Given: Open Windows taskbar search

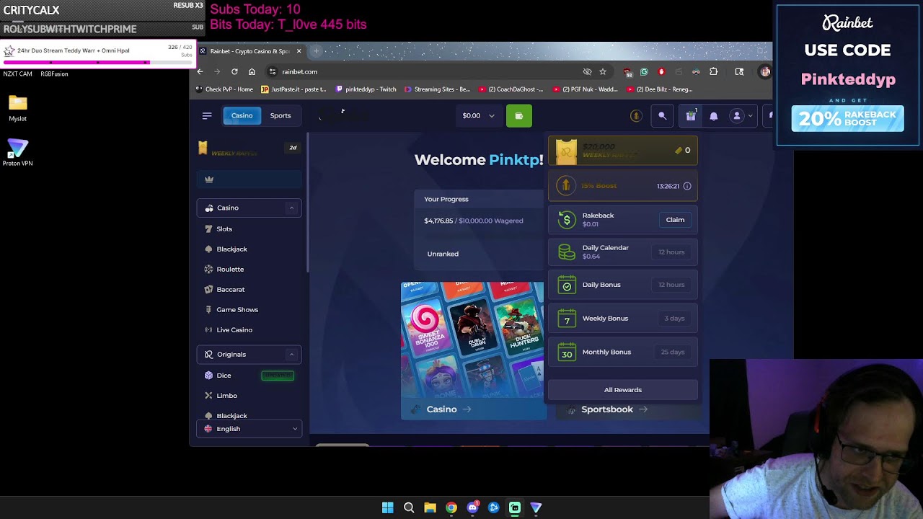Looking at the screenshot, I should click(x=409, y=507).
